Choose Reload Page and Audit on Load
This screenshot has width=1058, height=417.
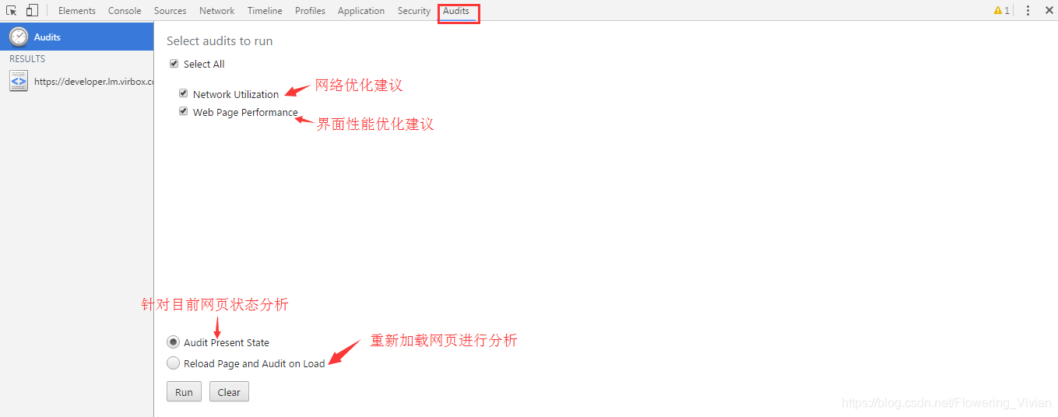point(173,363)
